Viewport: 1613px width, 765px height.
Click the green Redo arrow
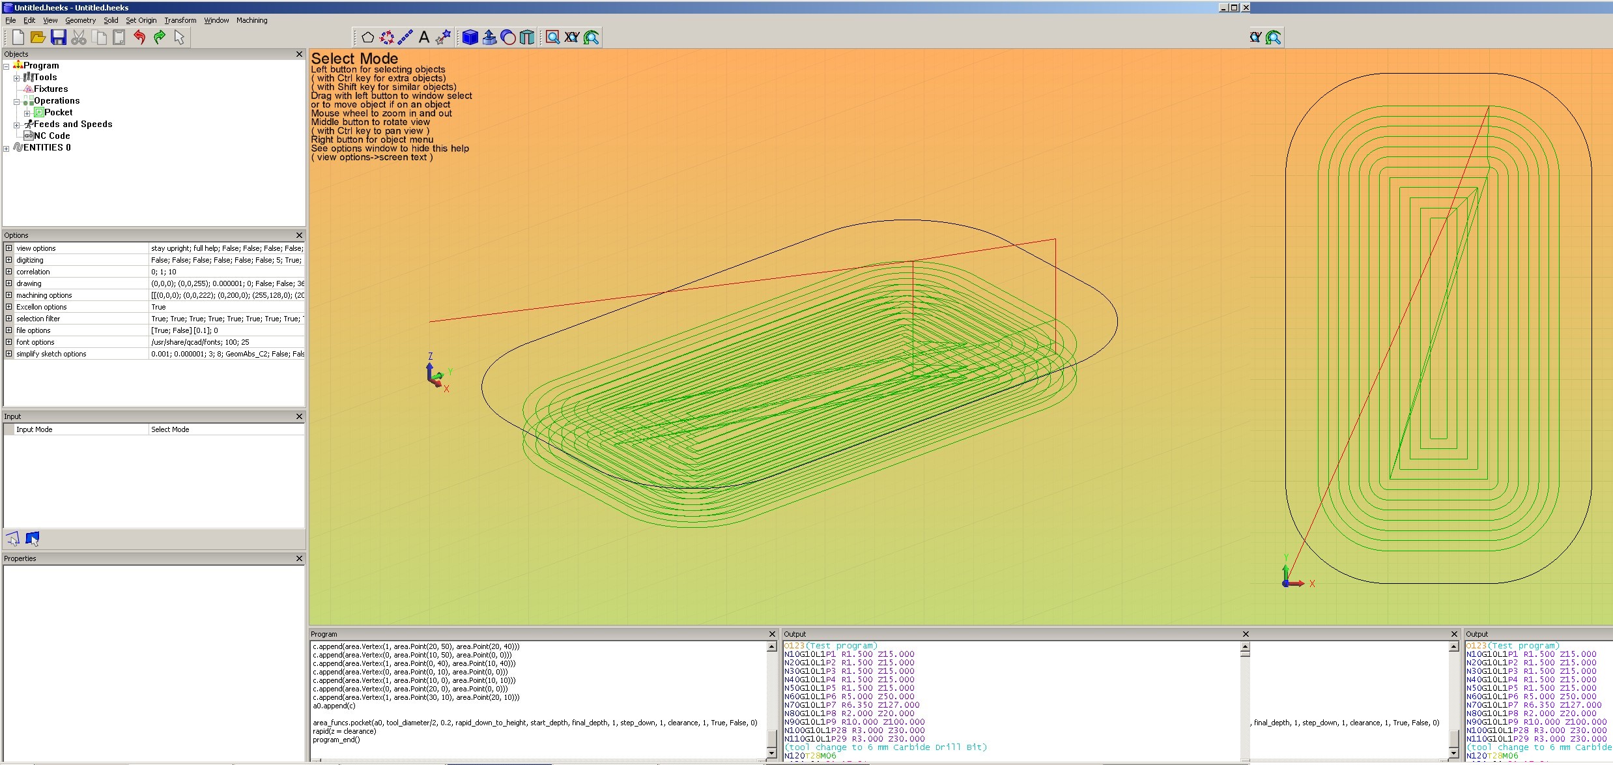coord(160,38)
